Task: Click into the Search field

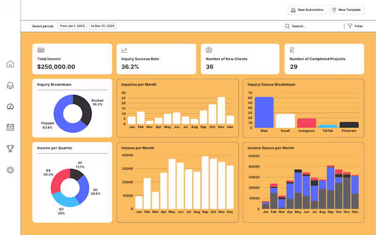Action: [x=314, y=26]
